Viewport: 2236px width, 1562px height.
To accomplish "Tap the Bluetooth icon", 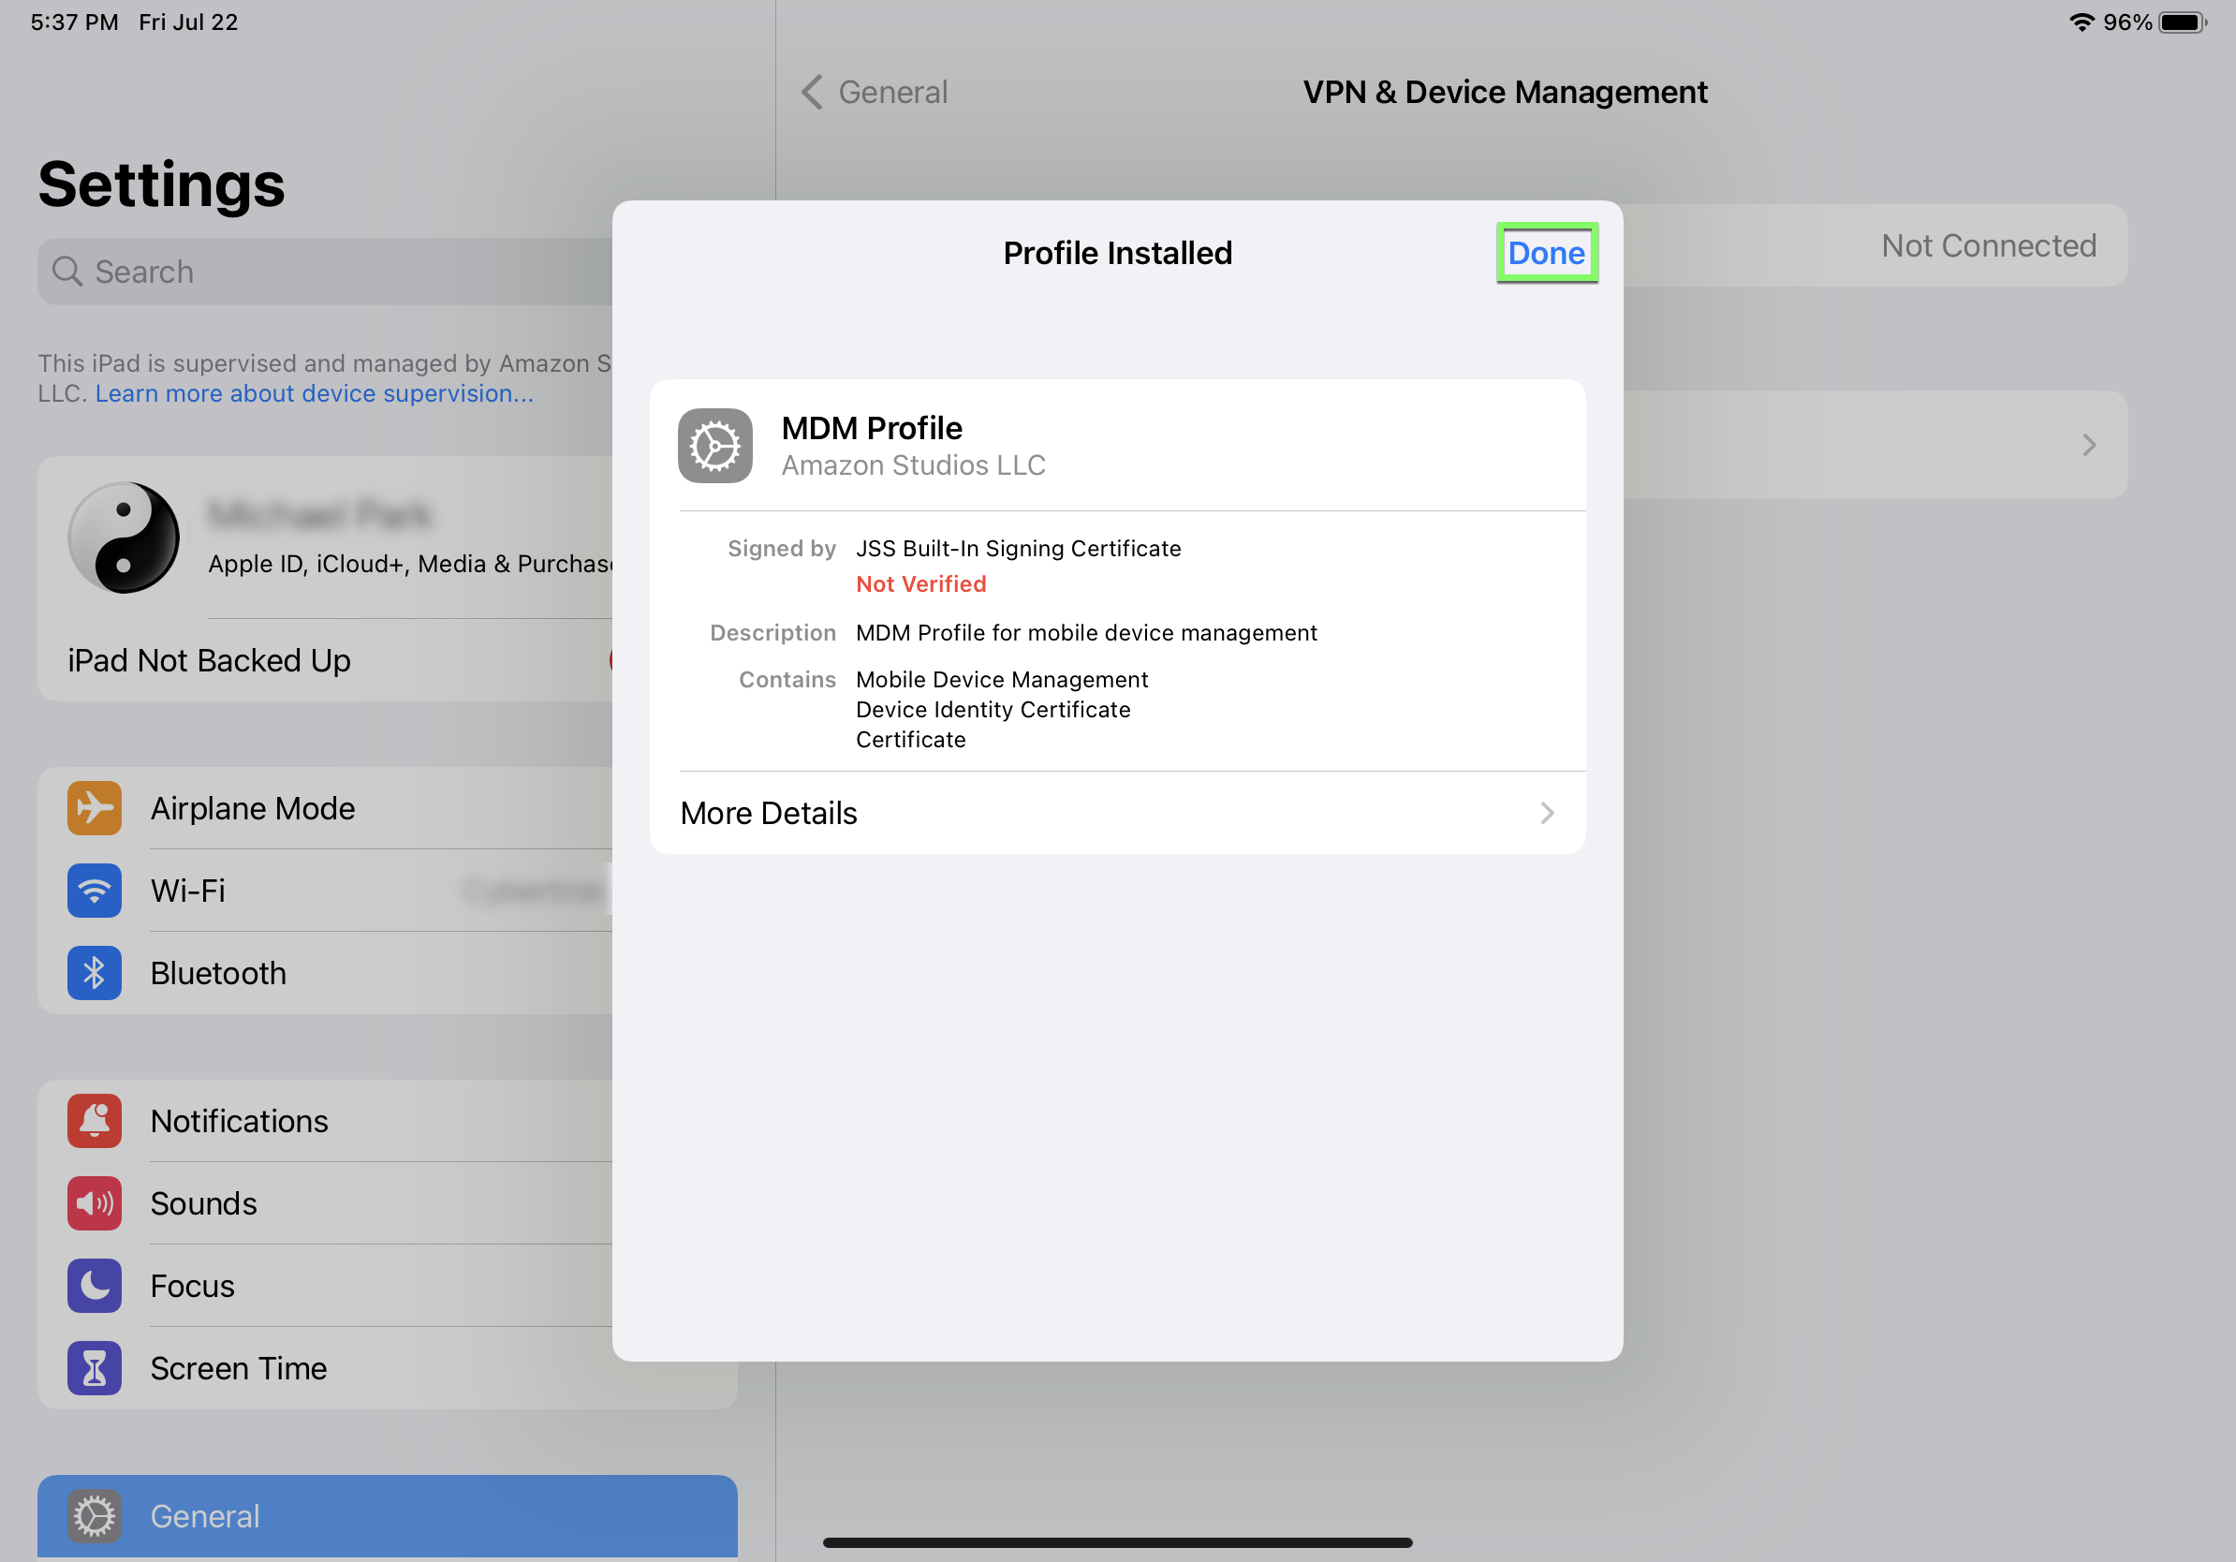I will (95, 973).
